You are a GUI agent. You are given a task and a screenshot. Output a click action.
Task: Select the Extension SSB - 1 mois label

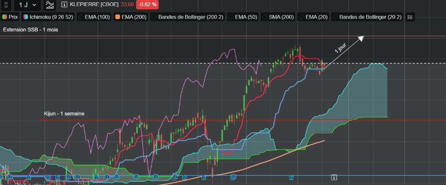coord(30,29)
